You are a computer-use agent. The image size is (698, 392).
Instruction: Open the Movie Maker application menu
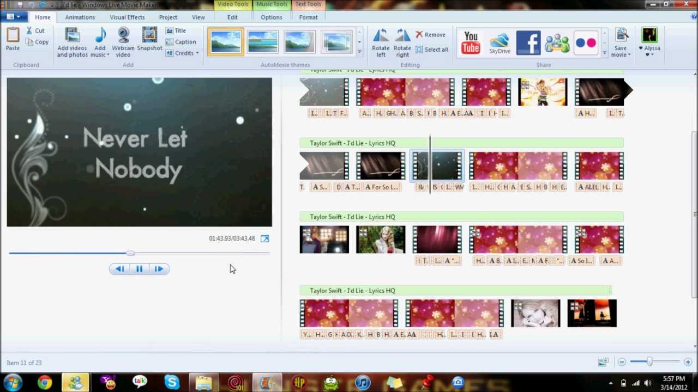tap(14, 17)
